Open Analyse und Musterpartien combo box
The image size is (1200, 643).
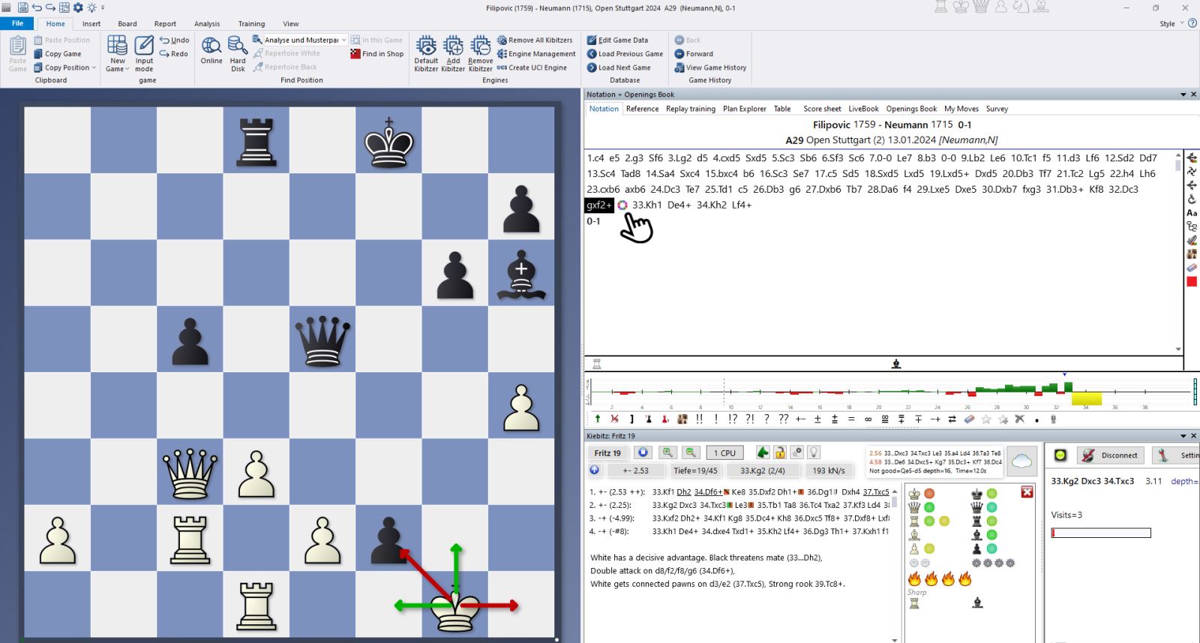coord(343,41)
